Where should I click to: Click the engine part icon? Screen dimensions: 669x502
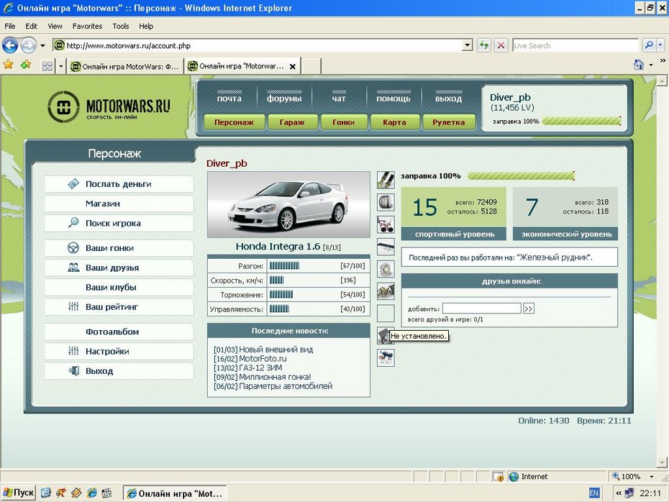point(386,291)
